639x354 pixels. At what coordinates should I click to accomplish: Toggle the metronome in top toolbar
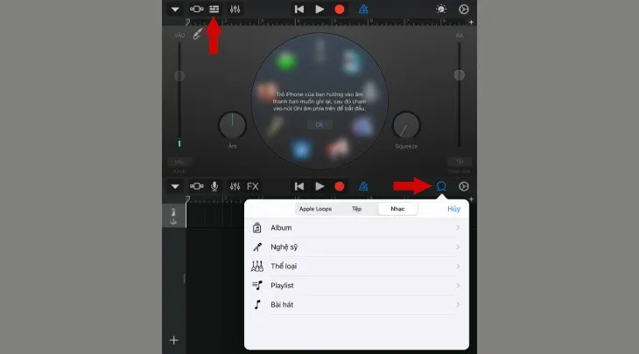click(363, 9)
